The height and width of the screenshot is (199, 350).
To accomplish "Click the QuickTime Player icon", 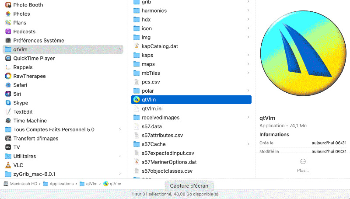I will point(8,58).
